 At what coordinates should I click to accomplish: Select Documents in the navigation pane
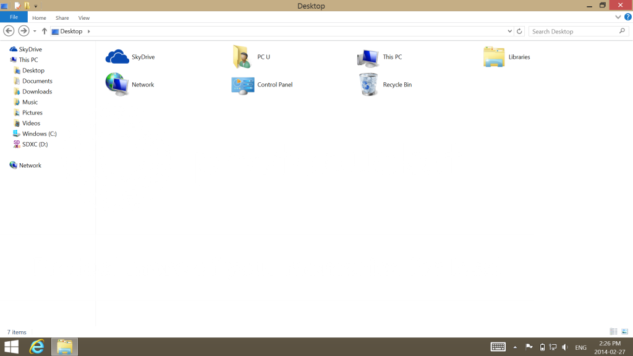point(36,81)
